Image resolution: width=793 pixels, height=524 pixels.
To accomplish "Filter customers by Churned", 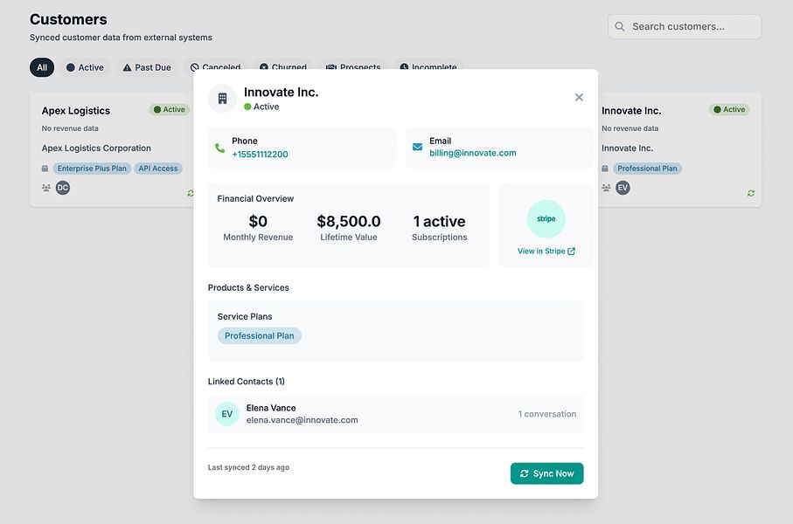I will [283, 66].
